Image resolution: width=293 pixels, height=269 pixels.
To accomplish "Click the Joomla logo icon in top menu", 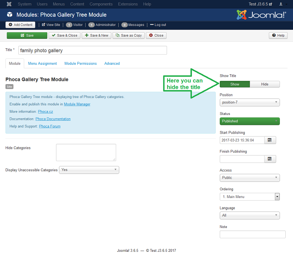I will tap(9, 4).
